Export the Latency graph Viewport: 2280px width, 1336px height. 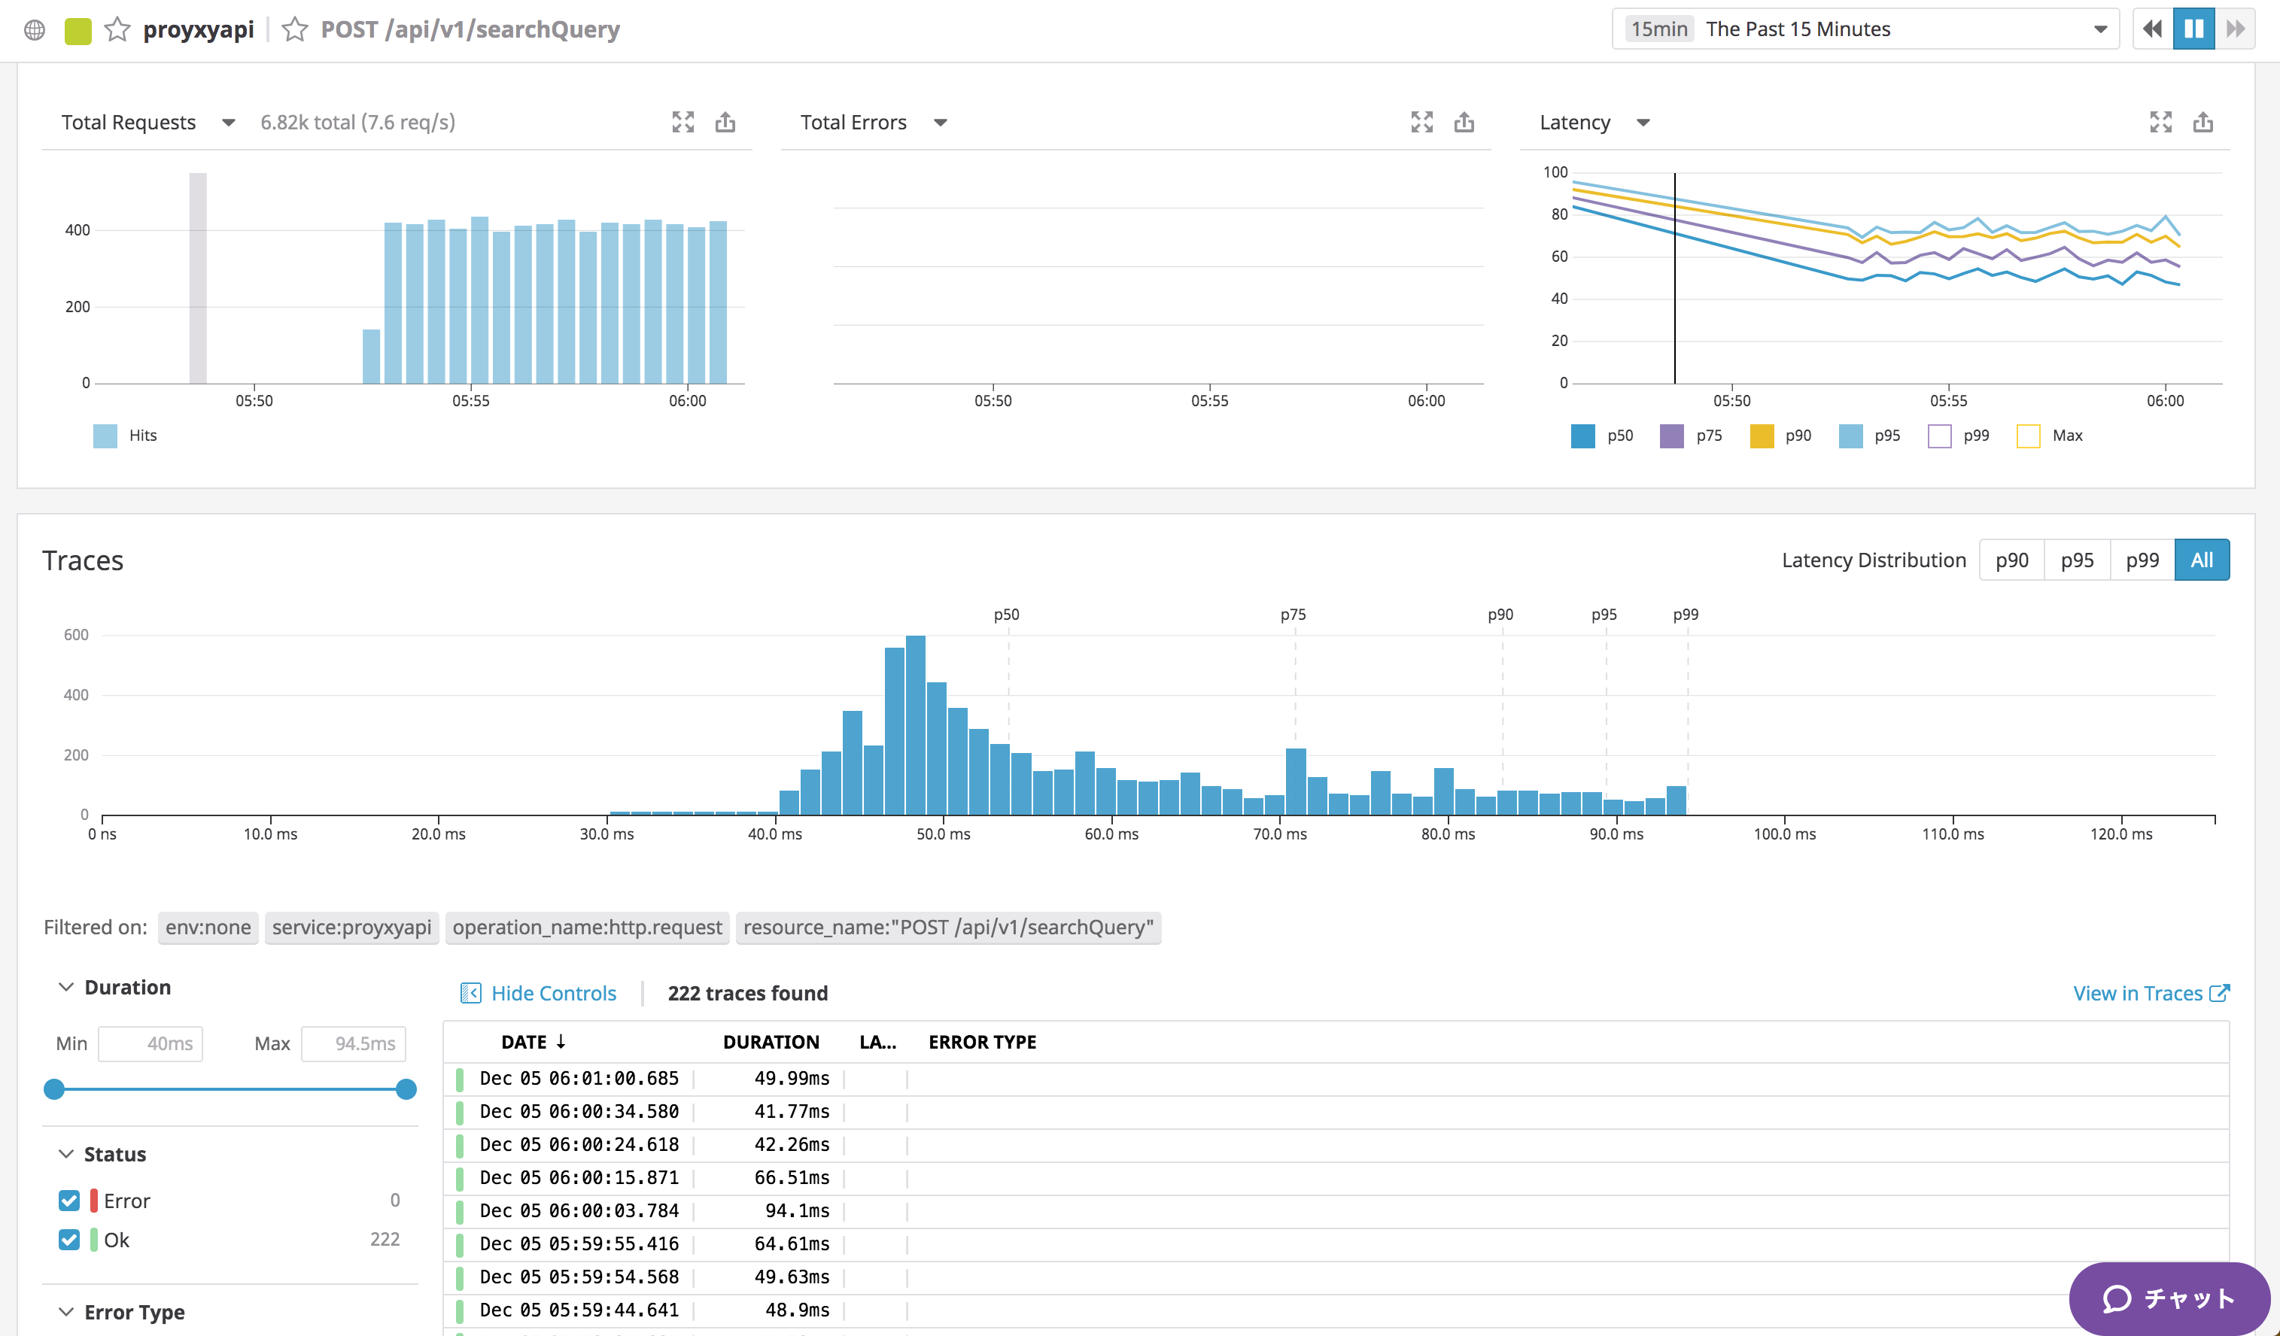[2203, 122]
